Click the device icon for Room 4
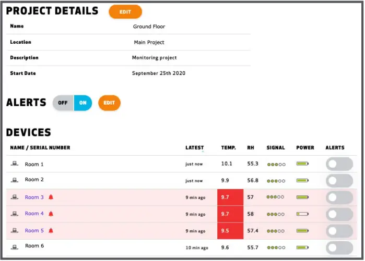This screenshot has width=365, height=261. [15, 214]
